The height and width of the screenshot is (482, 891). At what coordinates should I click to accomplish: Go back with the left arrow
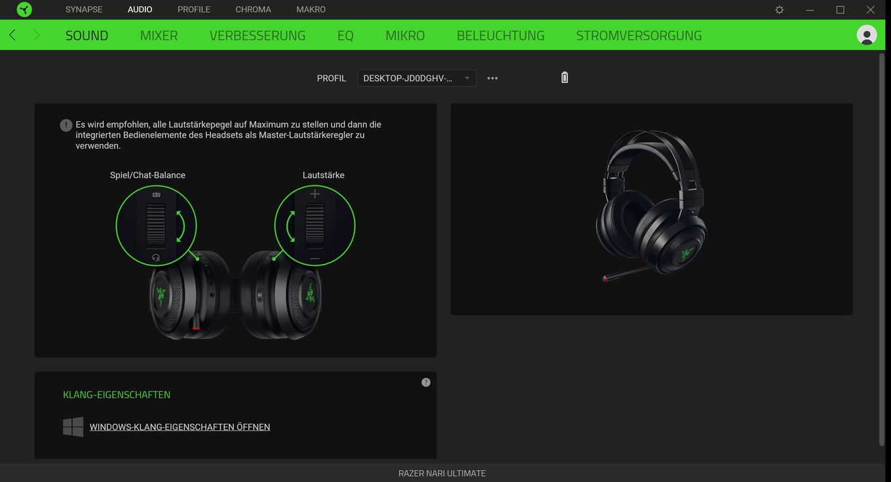coord(12,35)
